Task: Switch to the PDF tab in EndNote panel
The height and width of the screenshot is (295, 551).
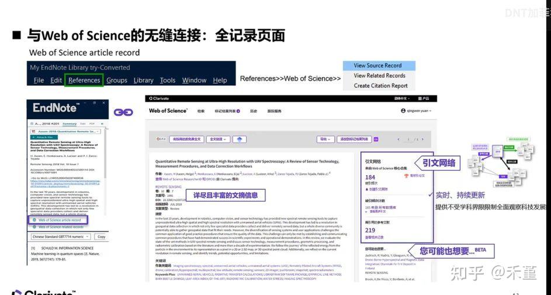Action: pos(92,124)
